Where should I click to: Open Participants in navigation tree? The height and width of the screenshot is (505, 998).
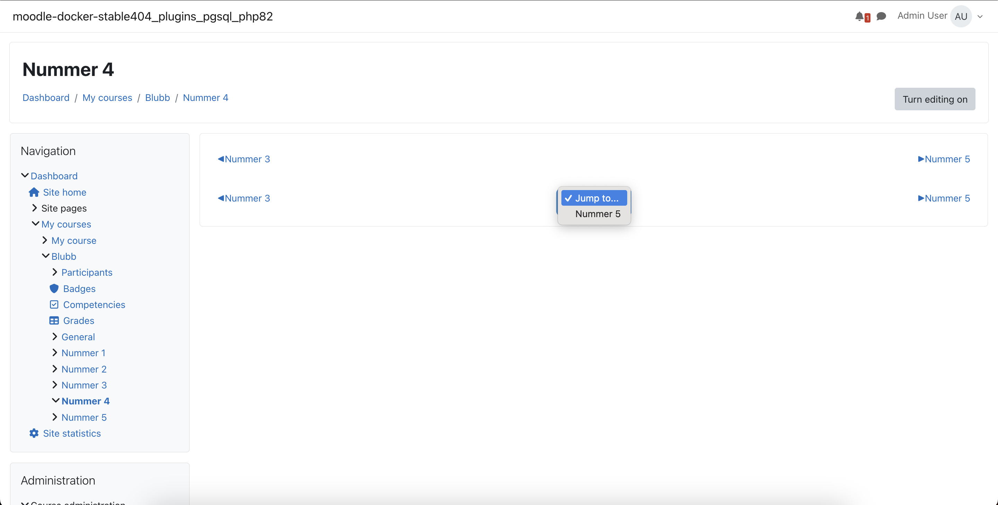coord(87,272)
